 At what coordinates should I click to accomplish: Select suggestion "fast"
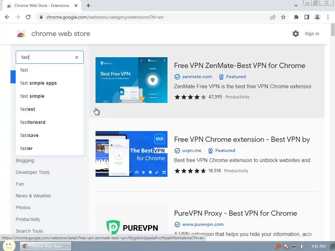pyautogui.click(x=50, y=70)
